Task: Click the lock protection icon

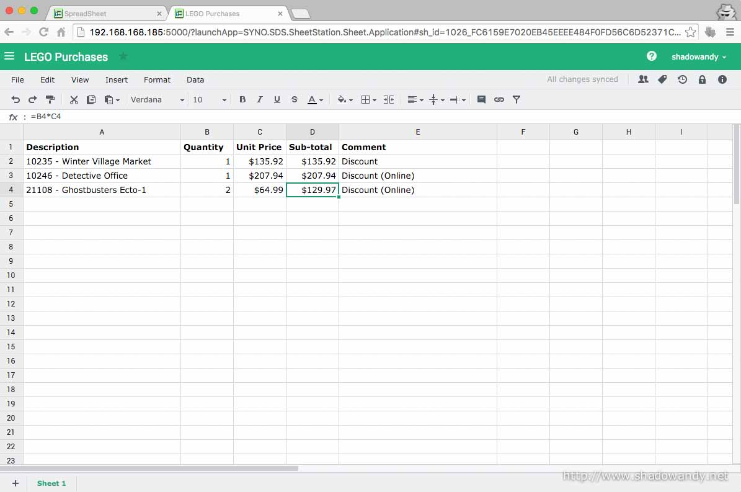Action: pos(703,79)
